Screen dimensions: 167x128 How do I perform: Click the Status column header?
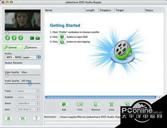154,10
